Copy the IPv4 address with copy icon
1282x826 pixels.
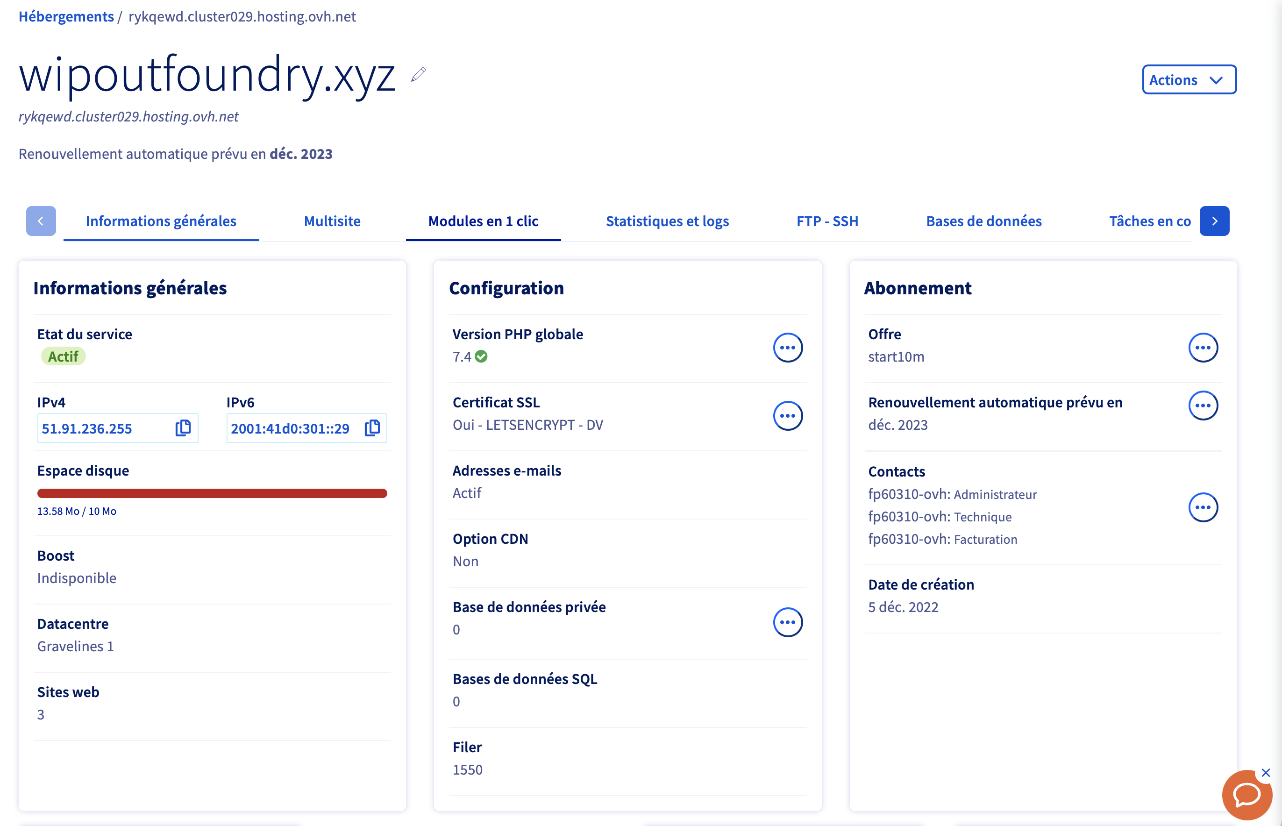[x=183, y=427]
